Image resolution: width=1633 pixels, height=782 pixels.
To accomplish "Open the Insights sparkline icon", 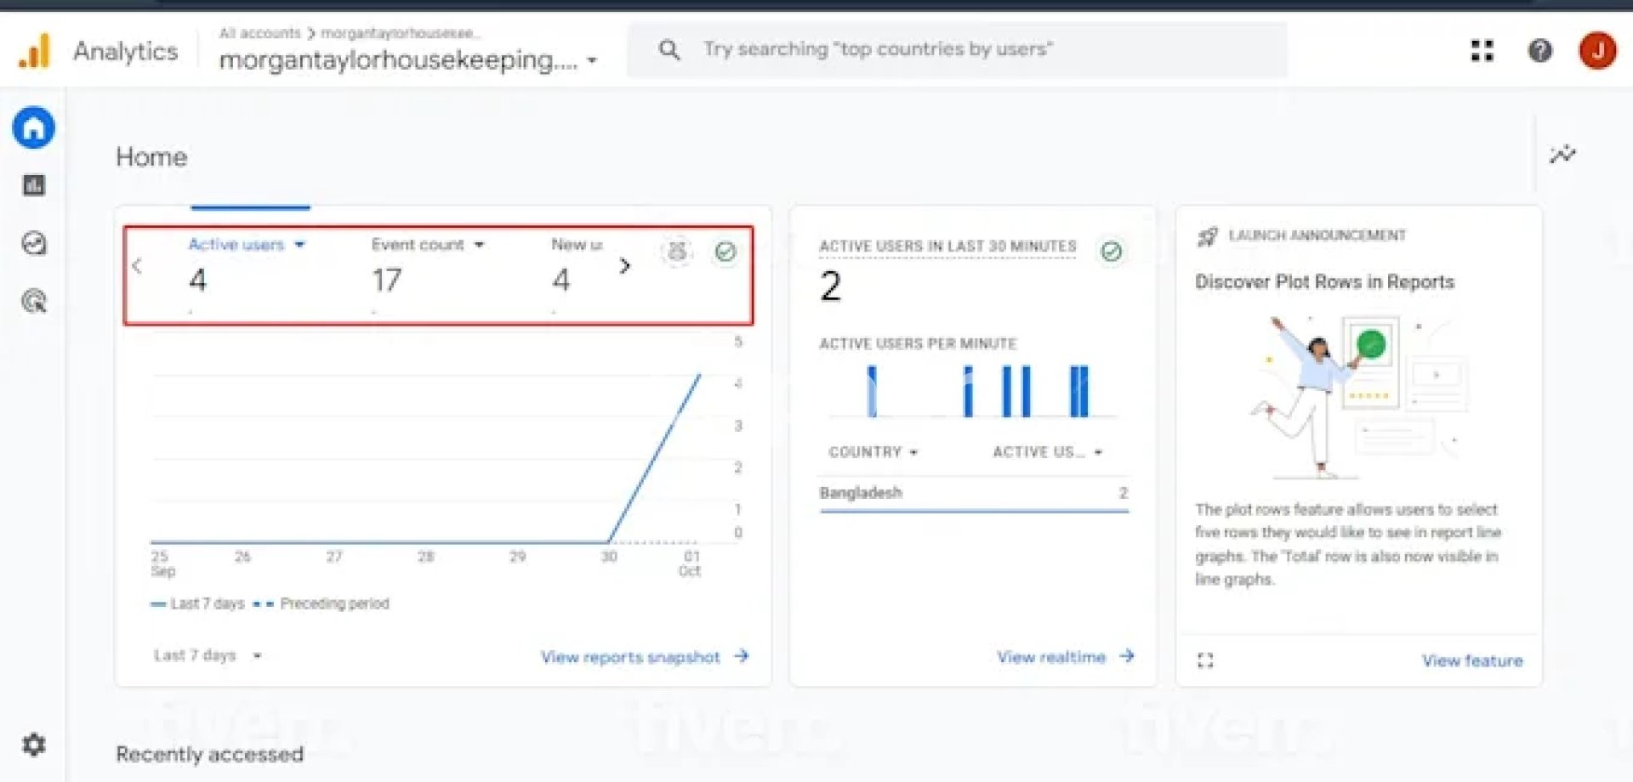I will tap(1562, 154).
